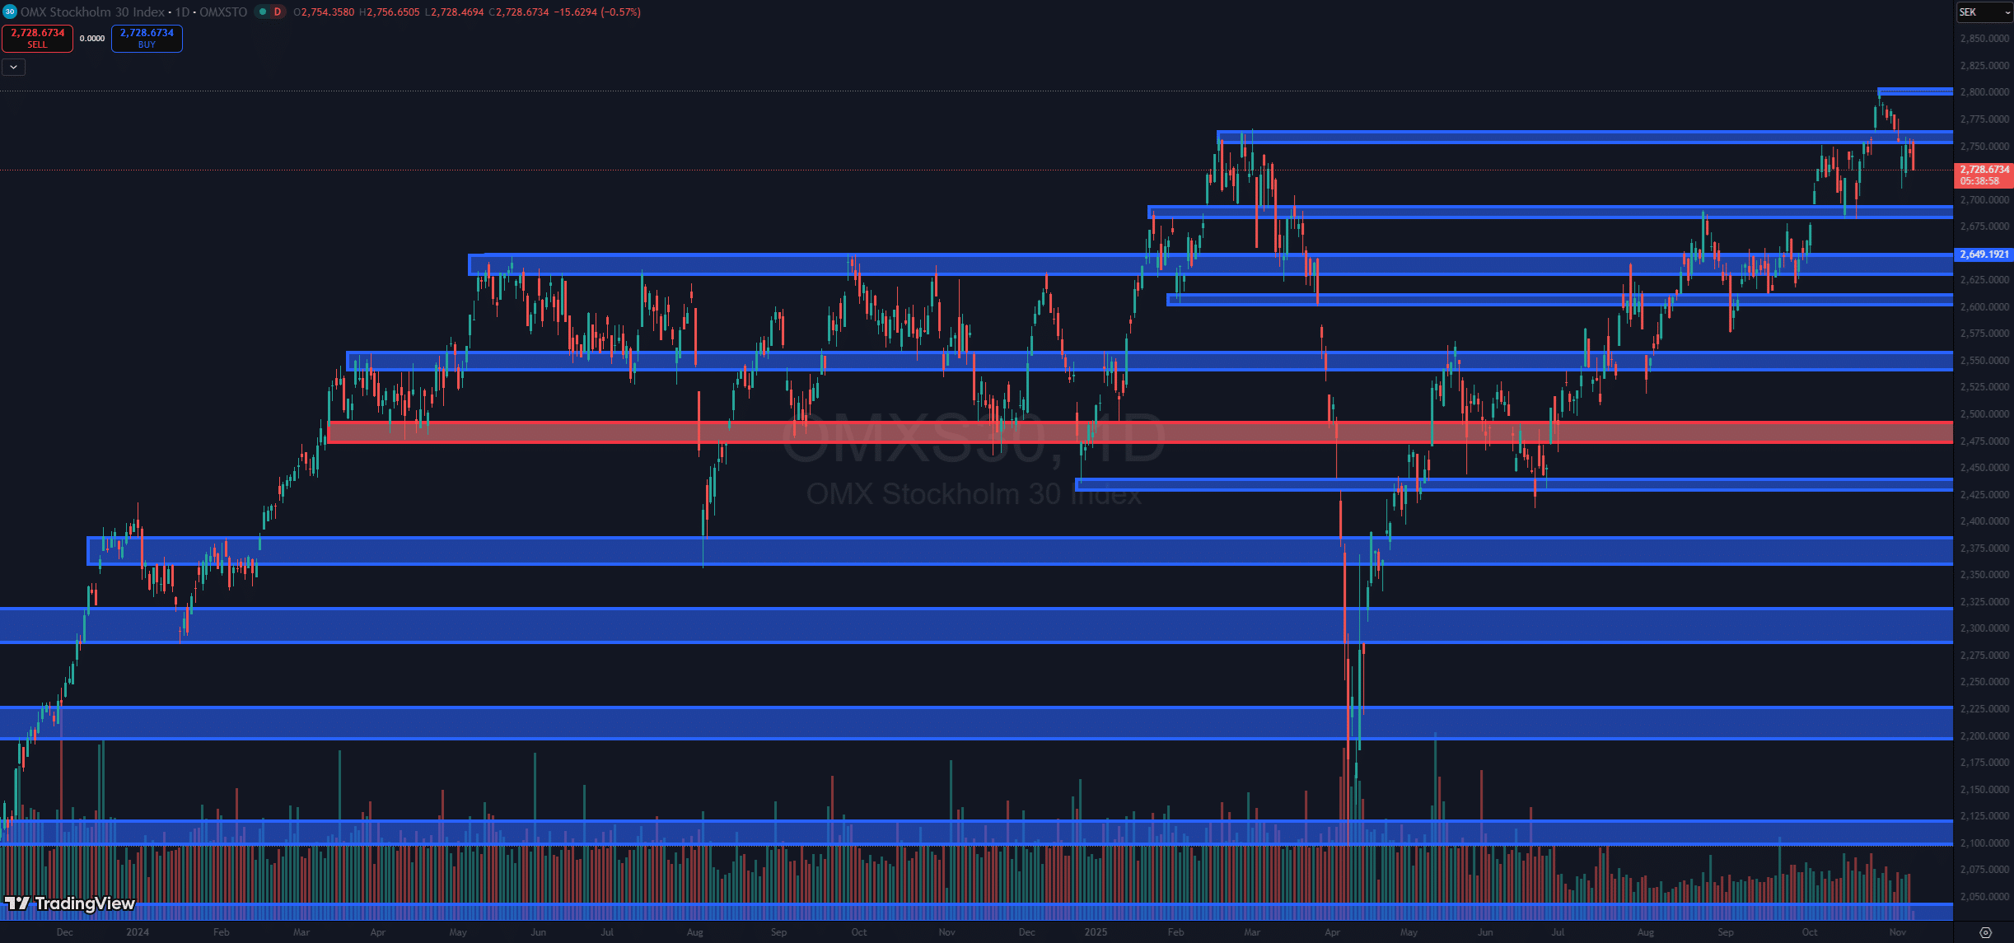Click the close value C2,728.6734 in header
The image size is (2014, 943).
point(518,12)
